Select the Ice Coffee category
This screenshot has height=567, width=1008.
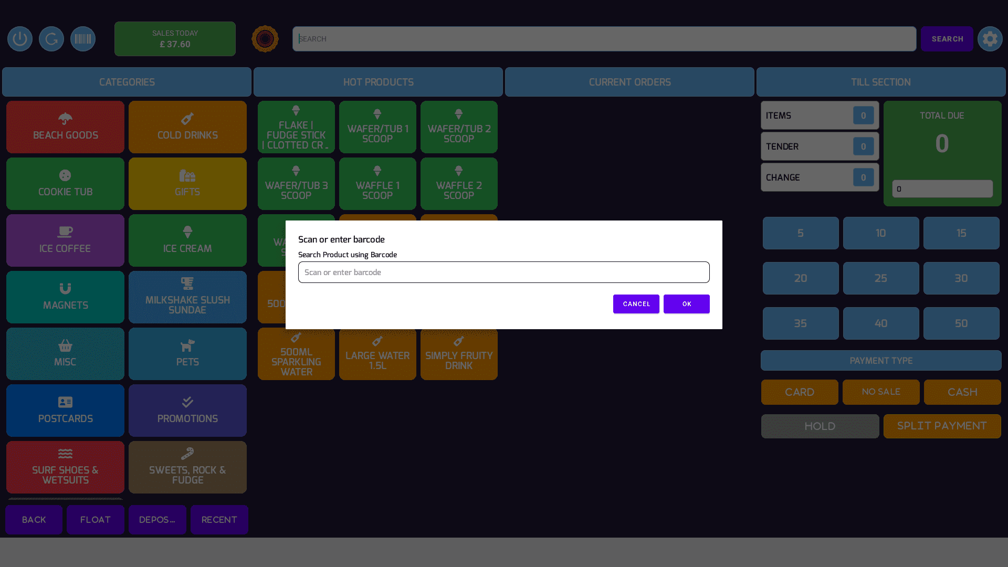coord(65,240)
